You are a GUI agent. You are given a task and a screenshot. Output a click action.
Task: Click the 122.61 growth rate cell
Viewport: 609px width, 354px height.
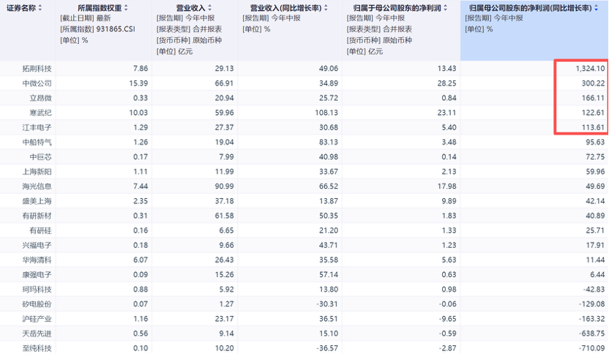pos(593,113)
